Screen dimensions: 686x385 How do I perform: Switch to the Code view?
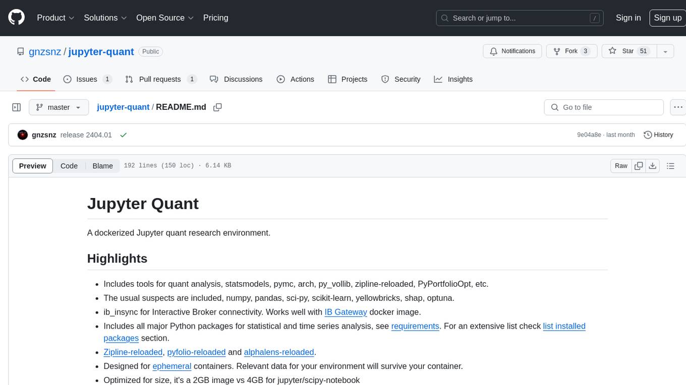pyautogui.click(x=69, y=166)
